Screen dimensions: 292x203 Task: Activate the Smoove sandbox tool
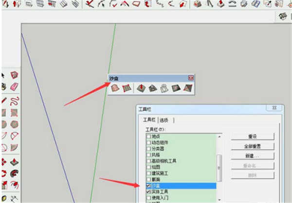(142, 88)
